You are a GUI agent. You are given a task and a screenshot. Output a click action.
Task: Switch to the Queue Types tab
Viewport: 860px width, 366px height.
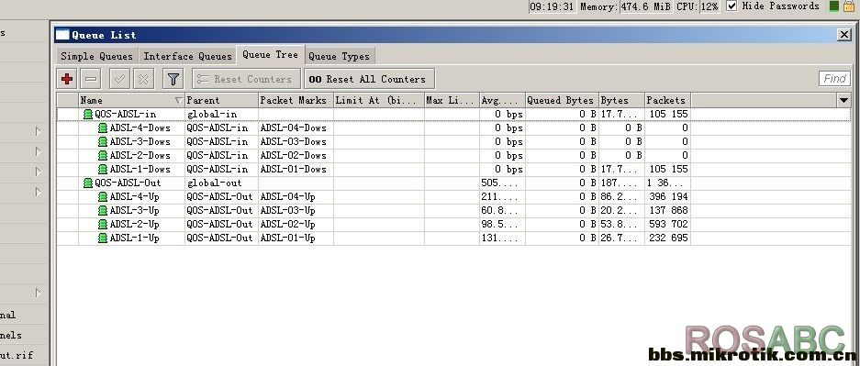(x=339, y=56)
